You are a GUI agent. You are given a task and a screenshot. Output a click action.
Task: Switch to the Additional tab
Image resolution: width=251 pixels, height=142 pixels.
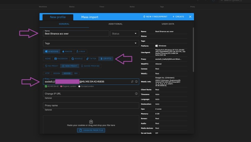115,24
